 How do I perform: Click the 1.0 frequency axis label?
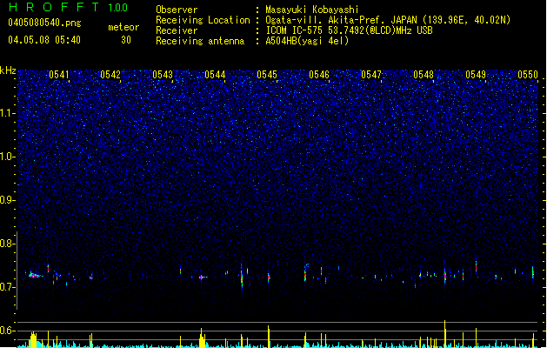pyautogui.click(x=8, y=157)
